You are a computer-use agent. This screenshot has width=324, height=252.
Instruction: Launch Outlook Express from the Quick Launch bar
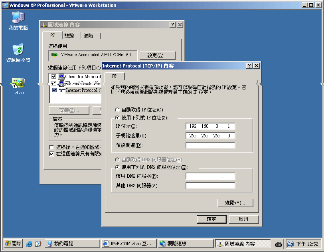coord(38,244)
